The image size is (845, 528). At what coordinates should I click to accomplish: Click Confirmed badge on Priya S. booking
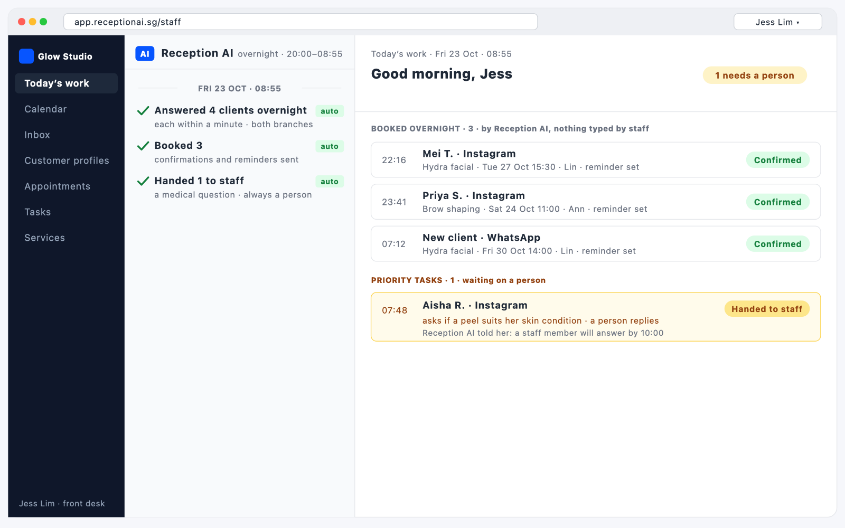click(x=777, y=202)
